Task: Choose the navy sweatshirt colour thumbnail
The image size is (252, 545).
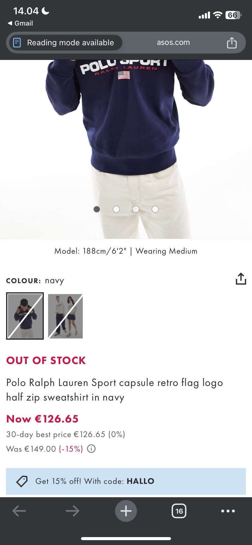Action: click(x=25, y=316)
